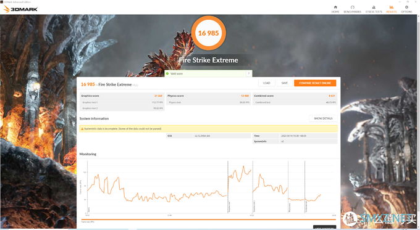
Task: Open the Benchmarks gauge icon
Action: tap(353, 7)
